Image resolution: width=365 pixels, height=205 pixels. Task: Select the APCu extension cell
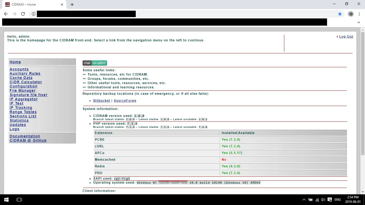click(157, 153)
